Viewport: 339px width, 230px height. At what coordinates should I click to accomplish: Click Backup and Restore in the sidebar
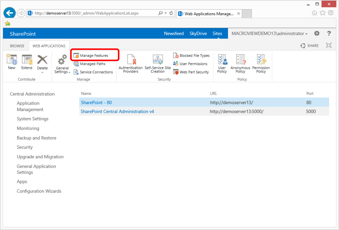pyautogui.click(x=36, y=138)
